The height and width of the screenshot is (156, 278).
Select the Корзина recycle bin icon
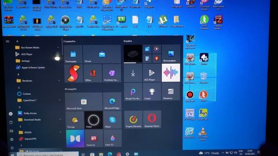[x=204, y=78]
